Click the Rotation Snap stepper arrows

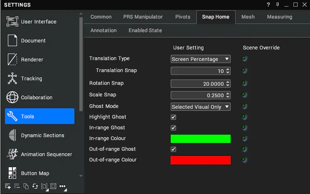[x=228, y=84]
